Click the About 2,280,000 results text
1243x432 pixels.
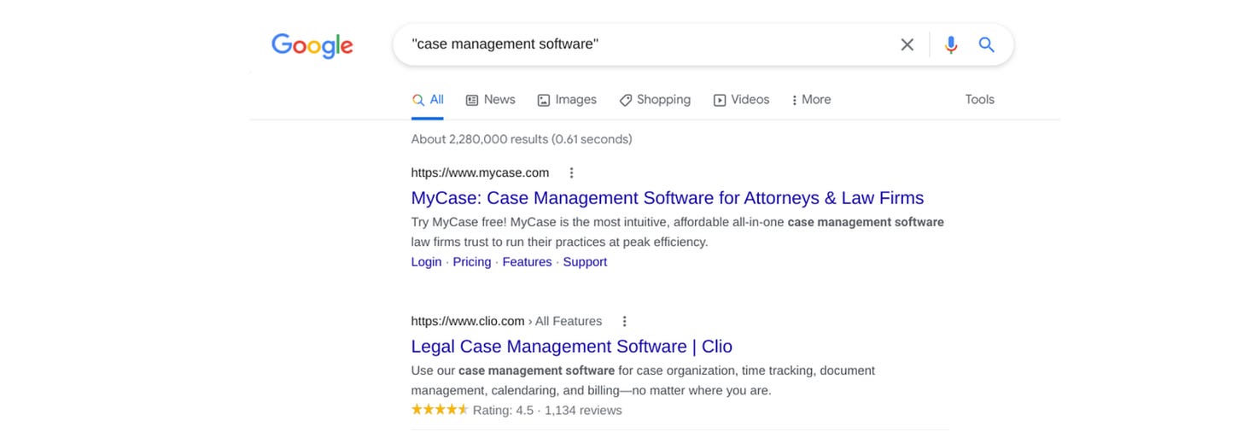(x=522, y=139)
